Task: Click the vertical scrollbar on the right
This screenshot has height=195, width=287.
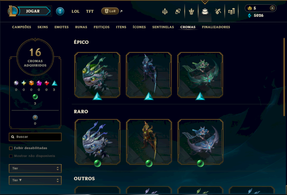Action: click(x=284, y=77)
